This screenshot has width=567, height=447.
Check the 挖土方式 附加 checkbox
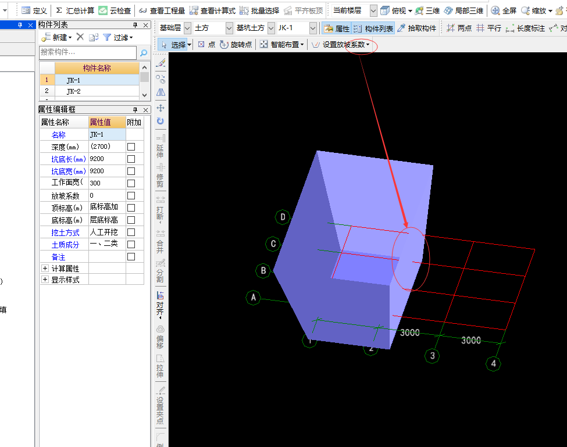[x=131, y=232]
